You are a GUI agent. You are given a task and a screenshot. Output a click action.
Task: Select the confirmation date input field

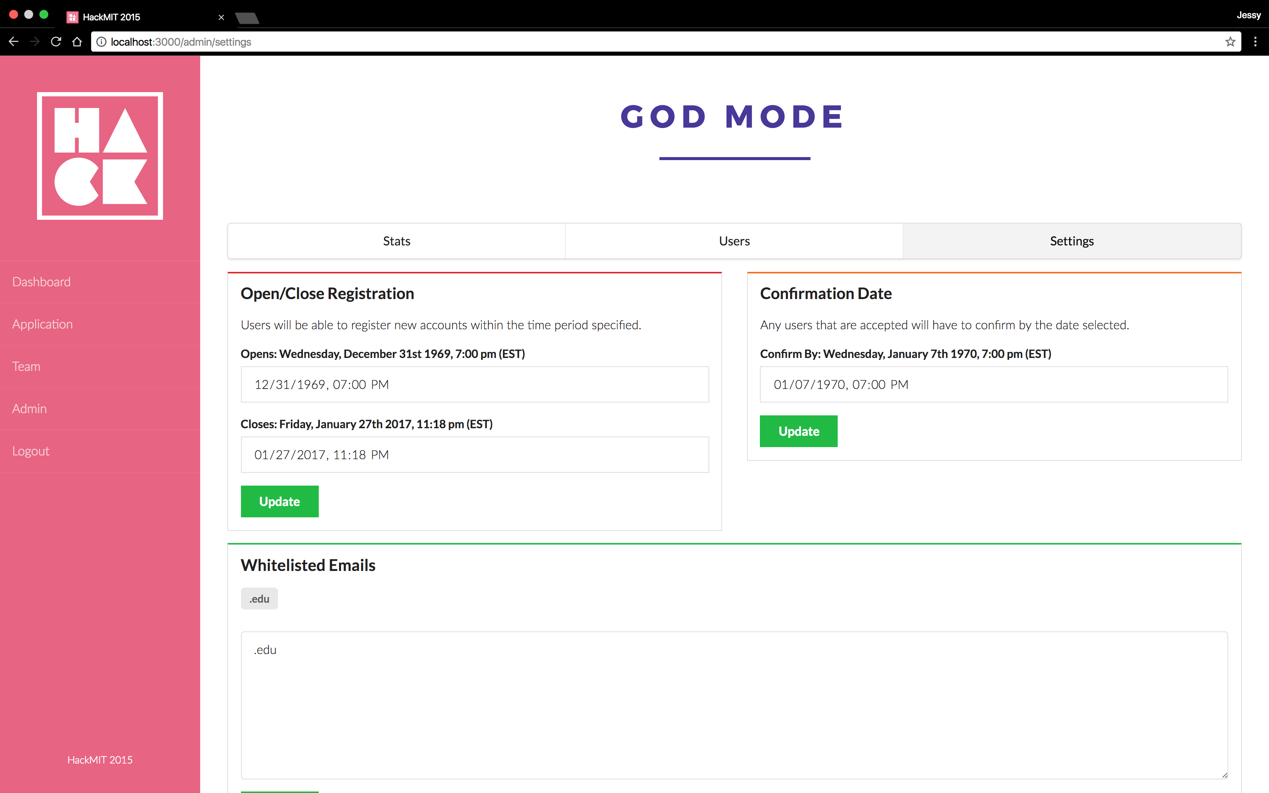[994, 384]
